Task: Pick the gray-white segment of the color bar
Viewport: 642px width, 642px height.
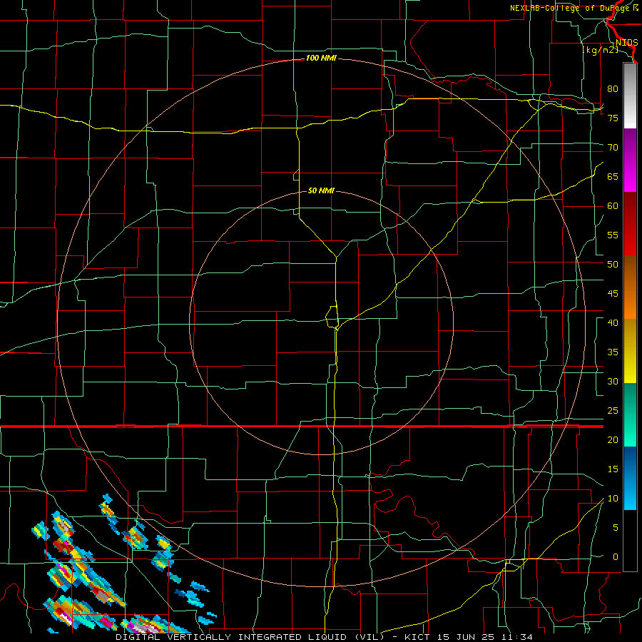Action: click(630, 96)
